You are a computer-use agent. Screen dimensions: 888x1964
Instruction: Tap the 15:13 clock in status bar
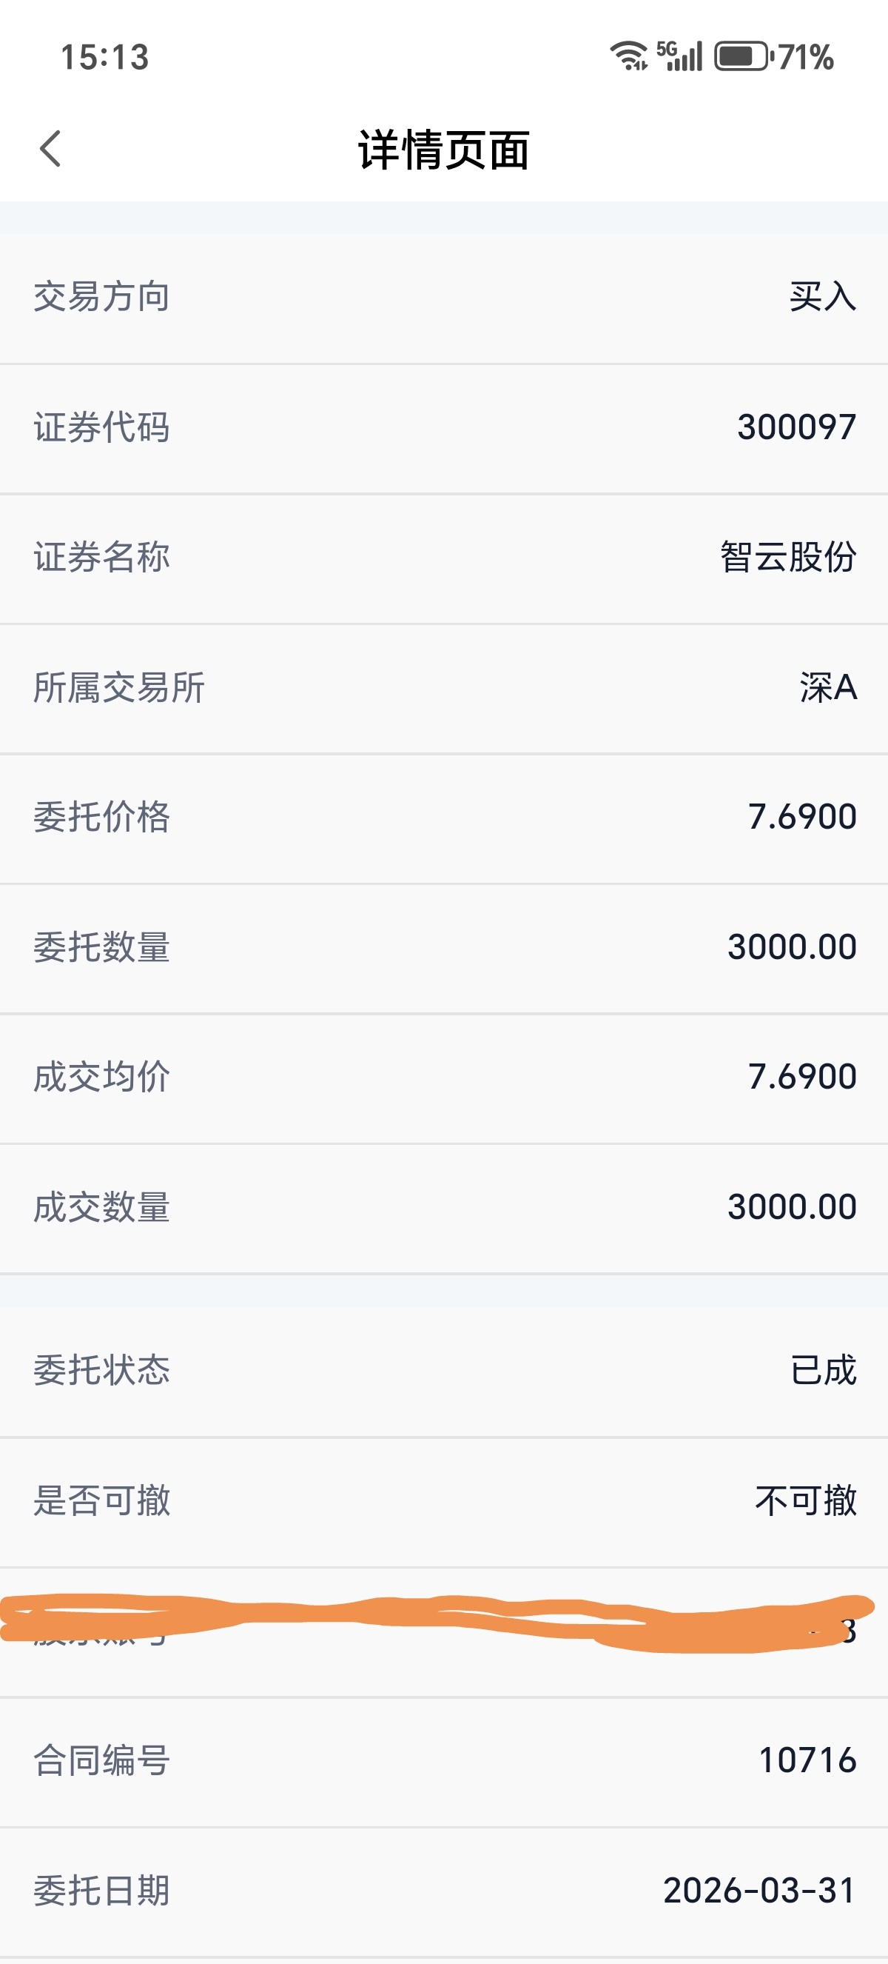click(x=105, y=57)
